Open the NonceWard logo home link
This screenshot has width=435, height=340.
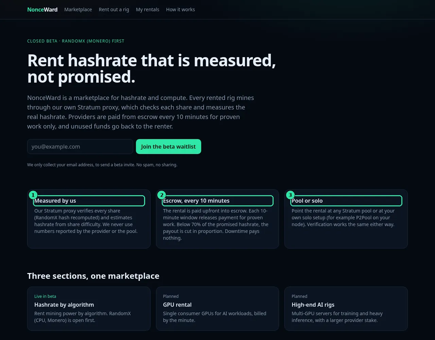(x=42, y=10)
